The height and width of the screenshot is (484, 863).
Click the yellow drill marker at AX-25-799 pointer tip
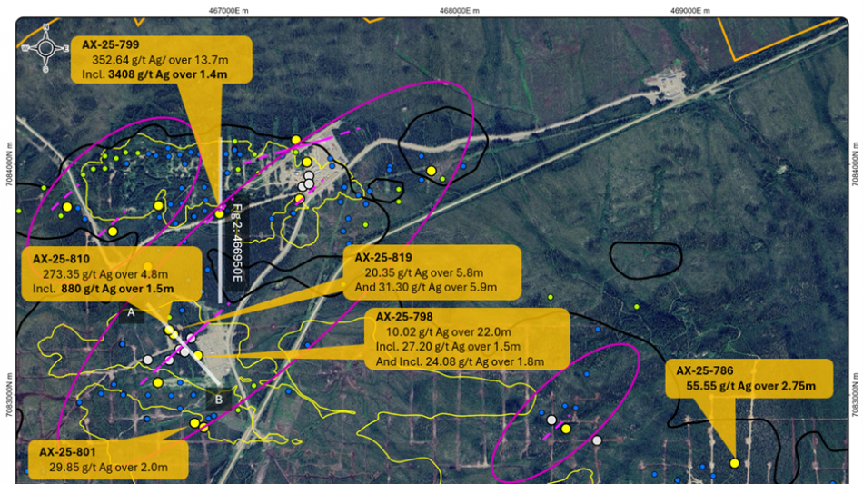click(220, 214)
